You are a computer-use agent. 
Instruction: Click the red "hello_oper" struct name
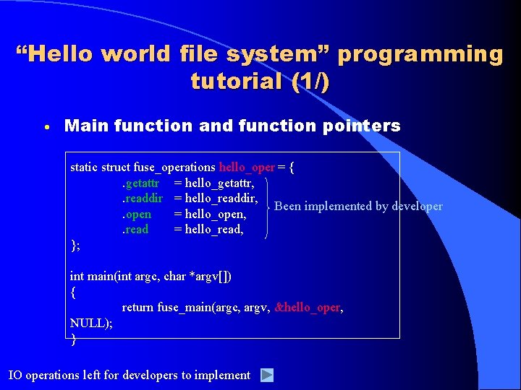coord(247,167)
